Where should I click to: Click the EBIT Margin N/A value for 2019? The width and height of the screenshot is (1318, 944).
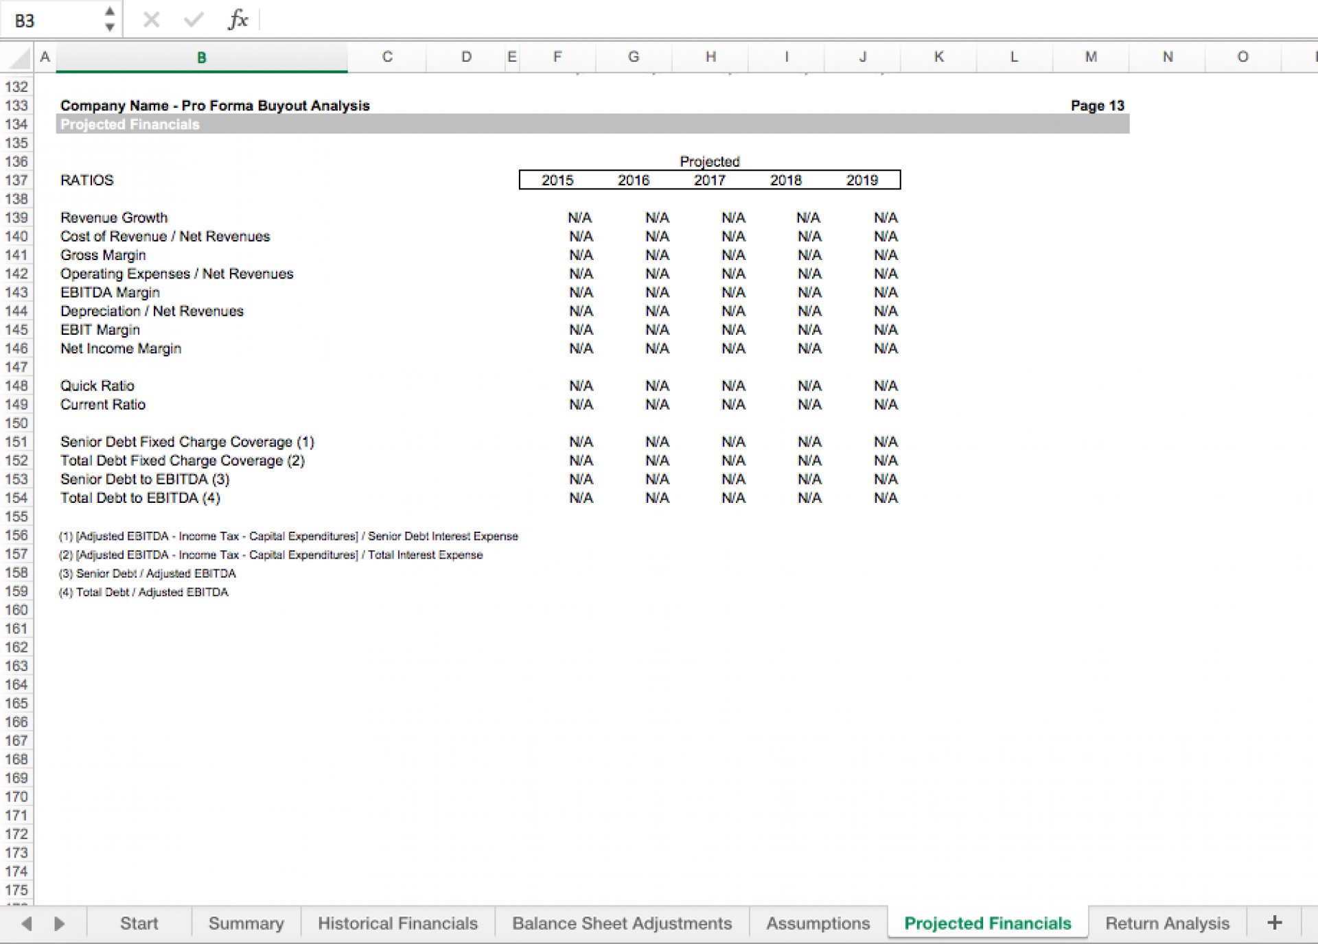[886, 330]
